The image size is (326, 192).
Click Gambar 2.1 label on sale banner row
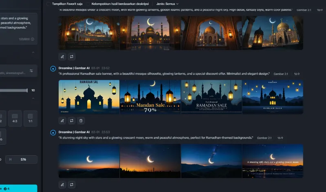[281, 74]
